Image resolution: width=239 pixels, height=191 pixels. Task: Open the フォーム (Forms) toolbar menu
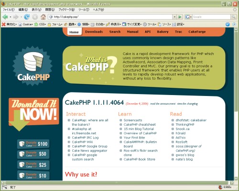point(55,24)
